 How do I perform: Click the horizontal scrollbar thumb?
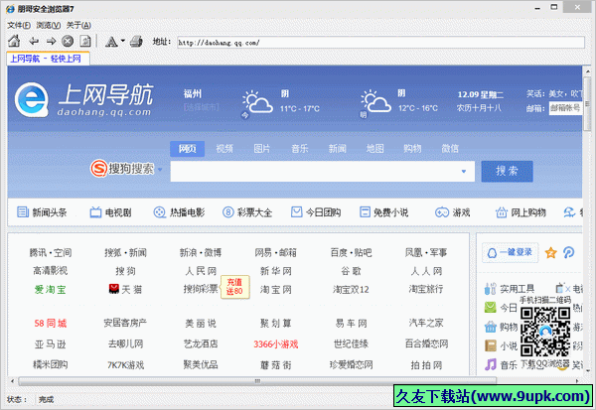(257, 381)
